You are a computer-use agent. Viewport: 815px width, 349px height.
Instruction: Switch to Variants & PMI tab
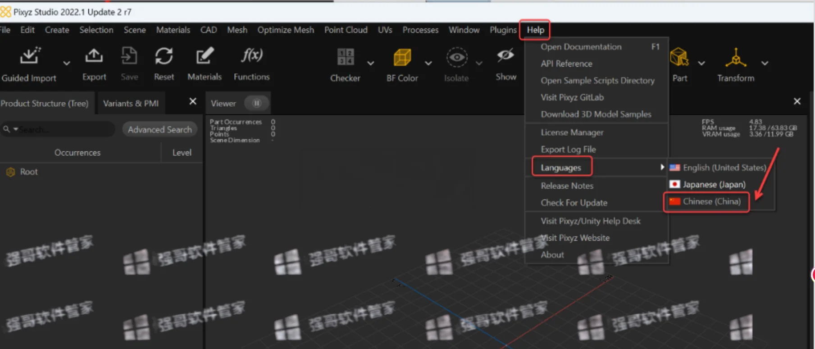(x=131, y=103)
